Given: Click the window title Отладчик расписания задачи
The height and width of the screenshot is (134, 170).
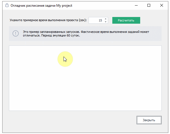Looking at the screenshot, I should pyautogui.click(x=33, y=6).
